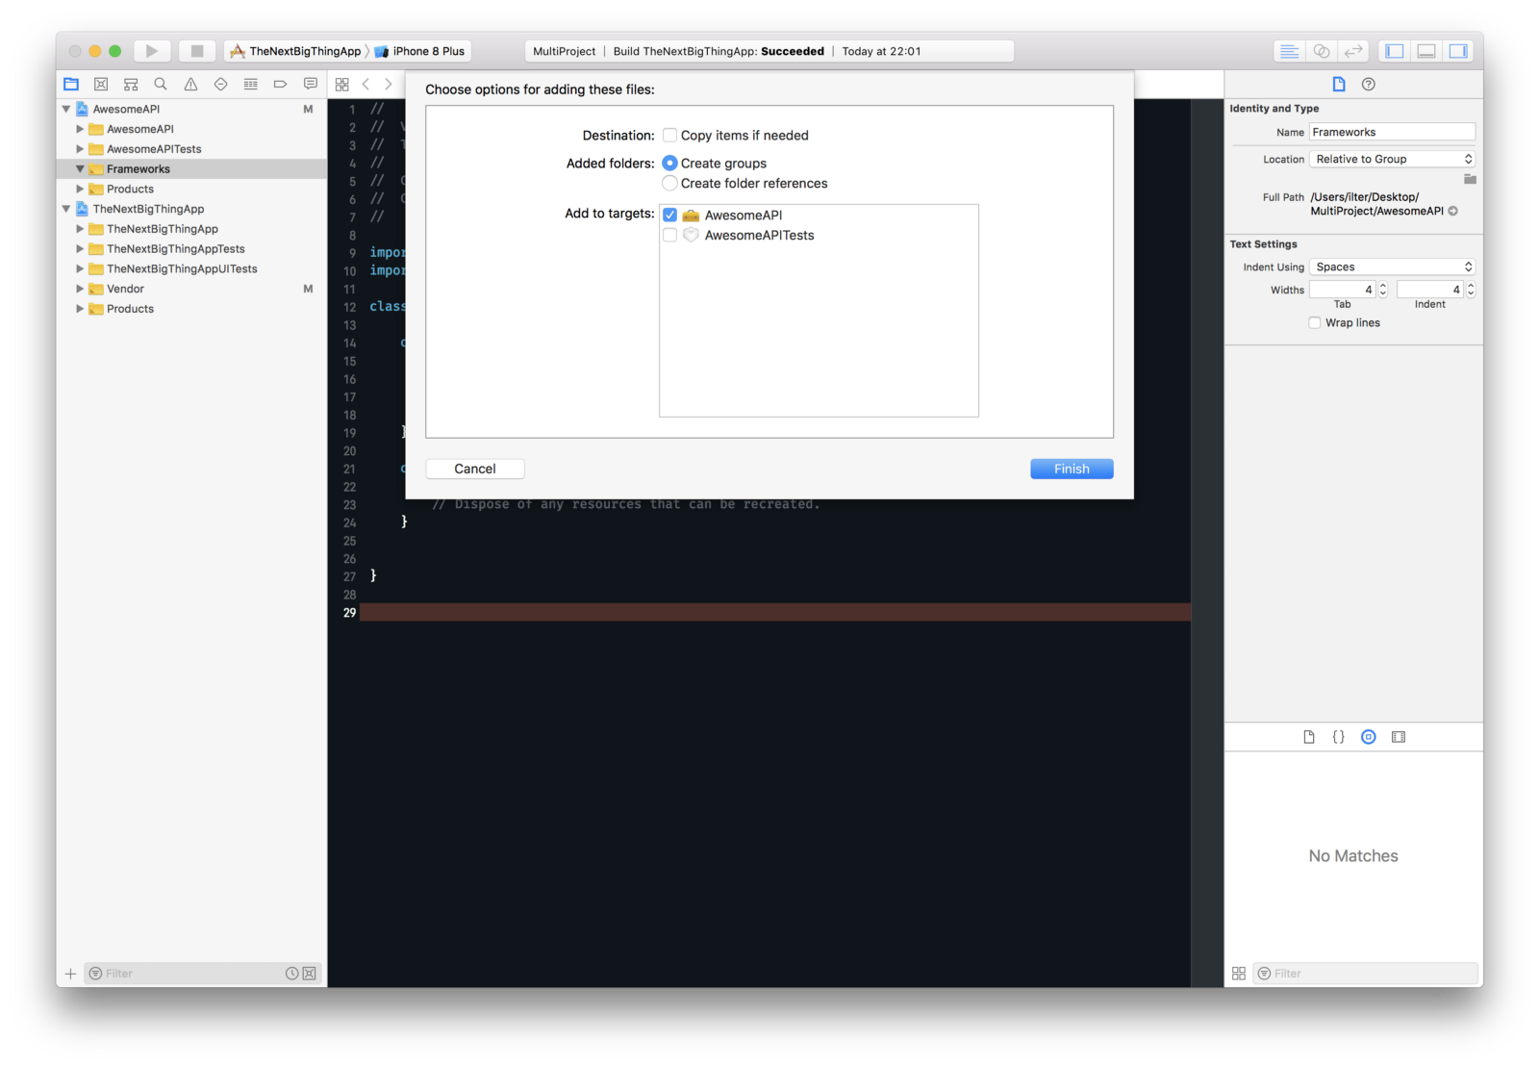Check AwesomeAPITests target checkbox
This screenshot has width=1539, height=1067.
point(670,235)
